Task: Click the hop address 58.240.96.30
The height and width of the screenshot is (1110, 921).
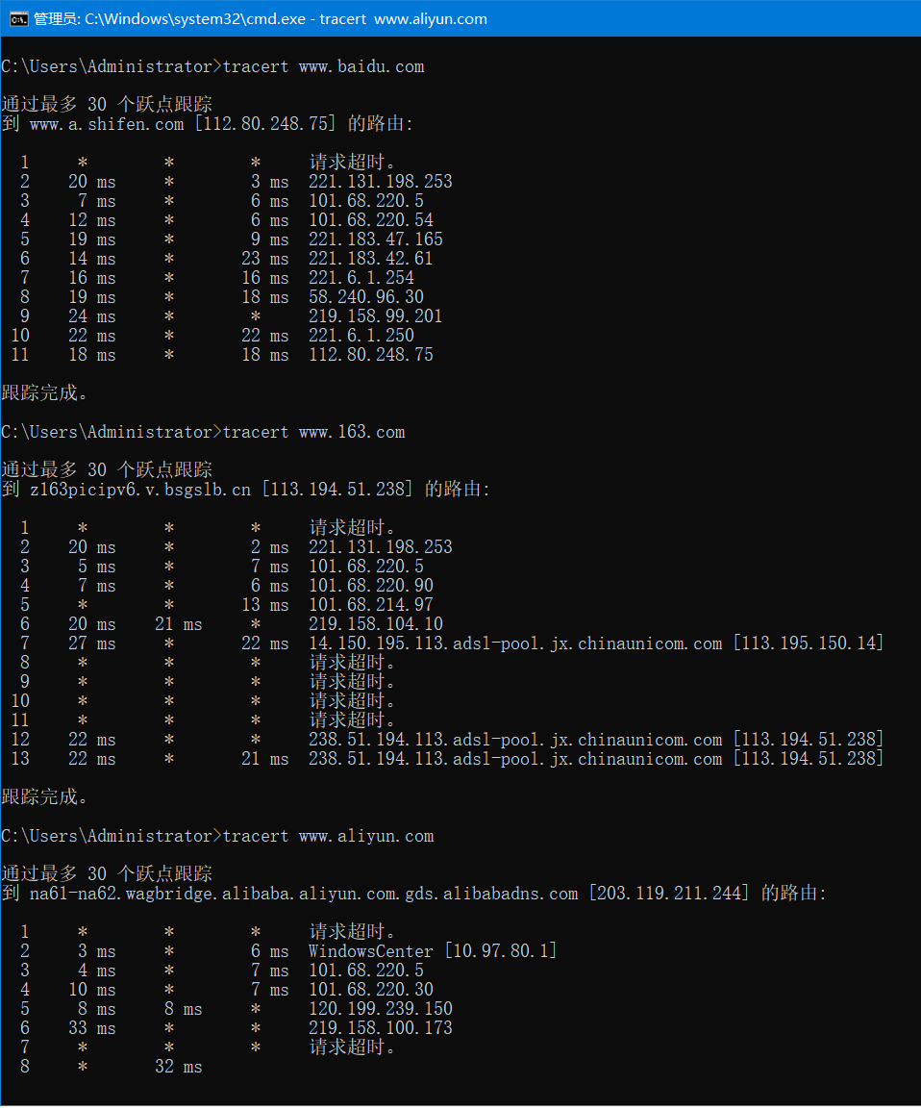Action: (366, 297)
